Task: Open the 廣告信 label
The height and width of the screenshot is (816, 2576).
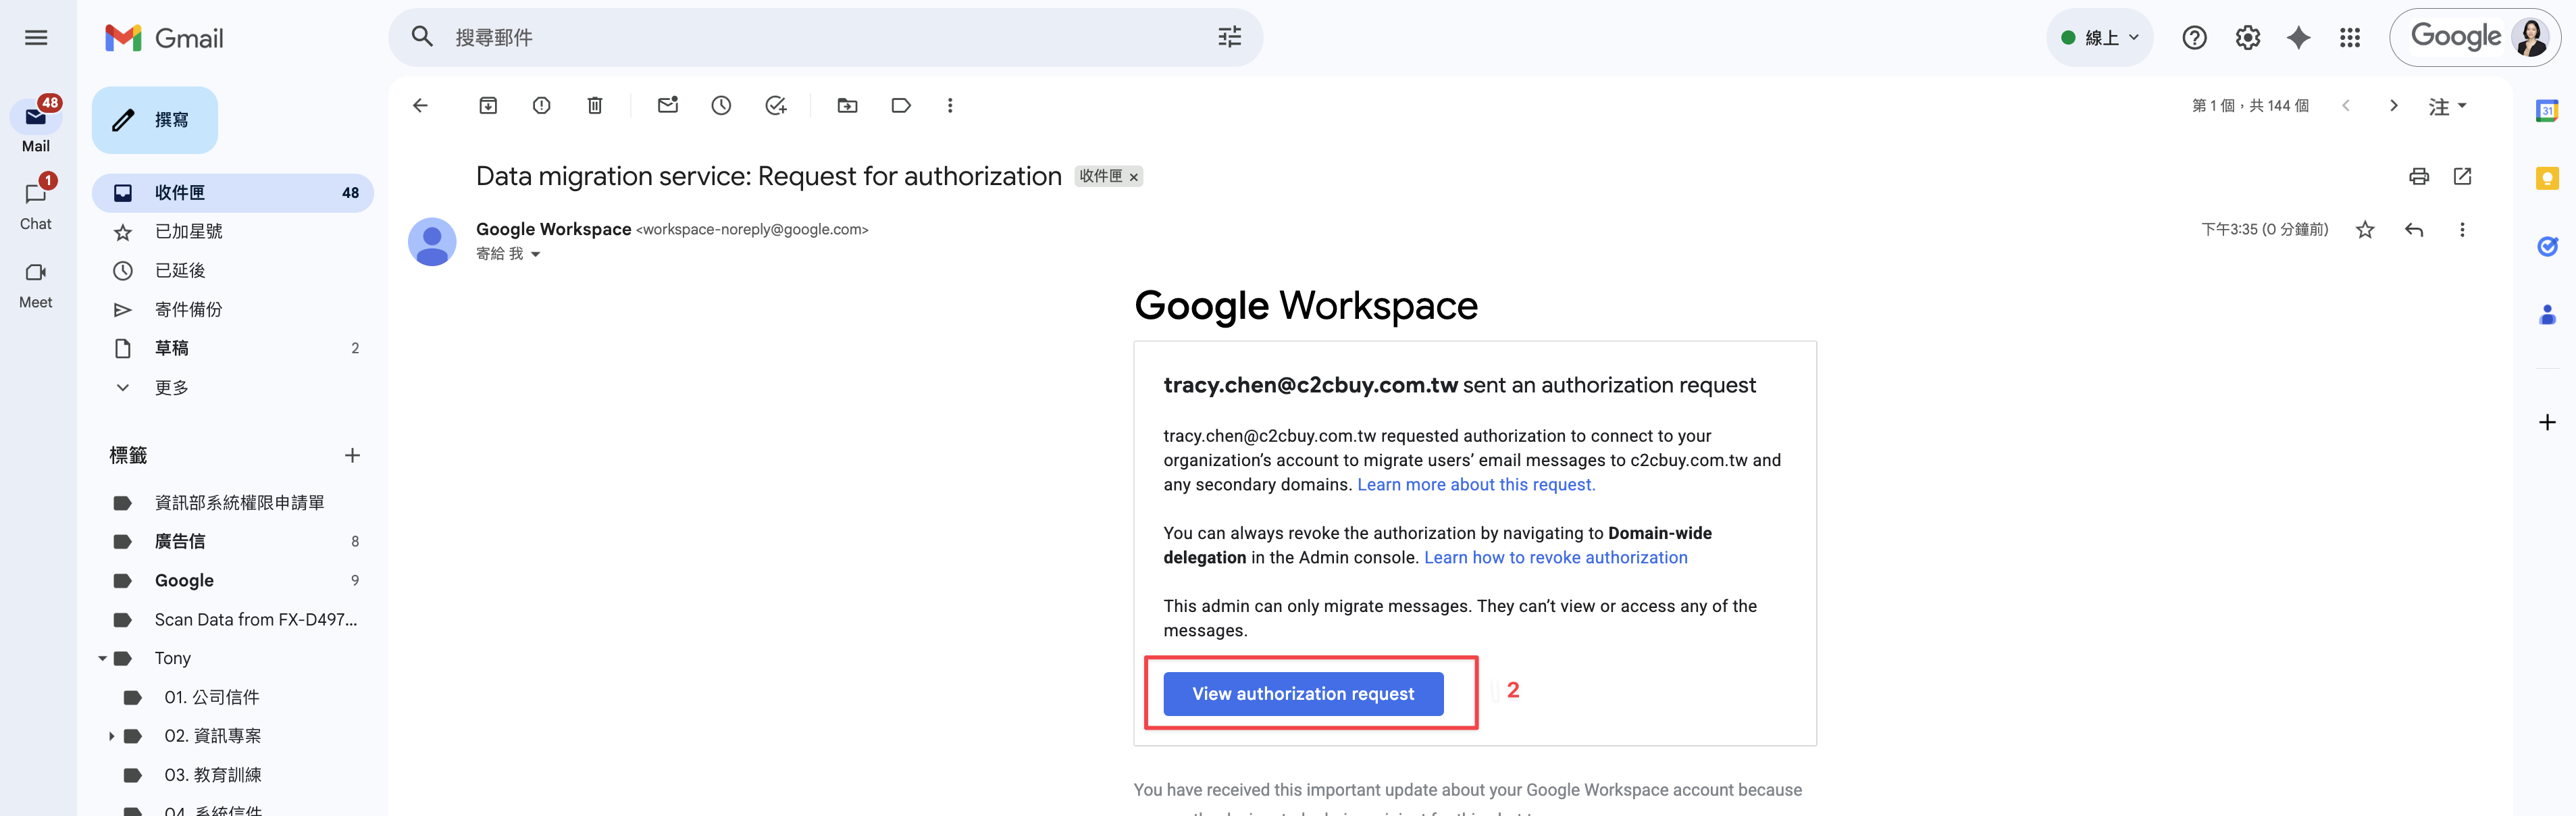Action: [233, 542]
